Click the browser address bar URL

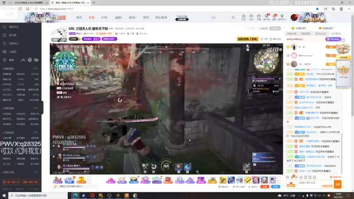(57, 9)
